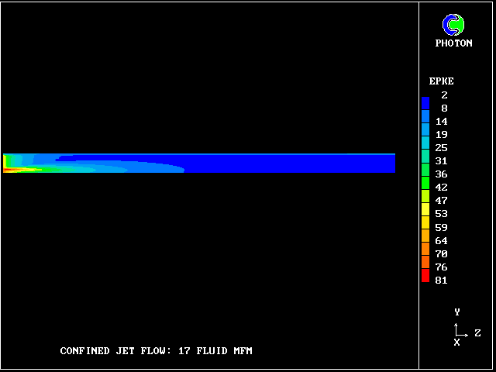Select the EPKE legend title
Viewport: 496px width, 372px height.
pos(441,81)
